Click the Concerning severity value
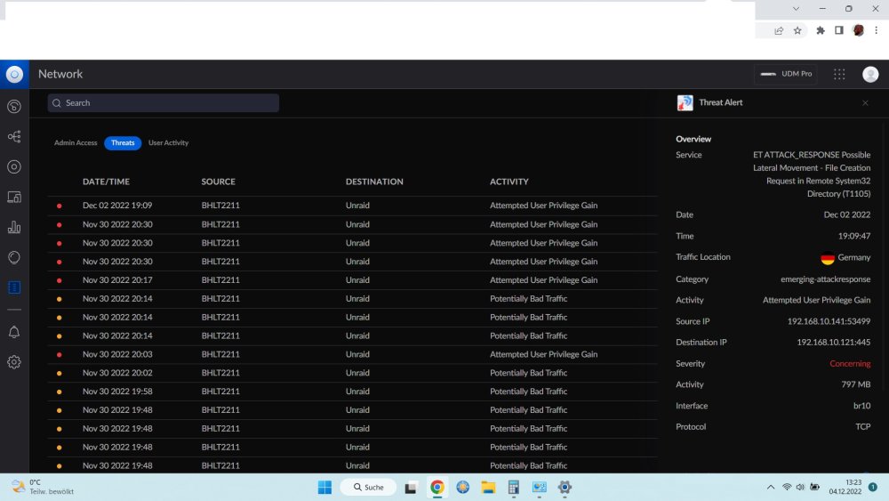 coord(850,364)
